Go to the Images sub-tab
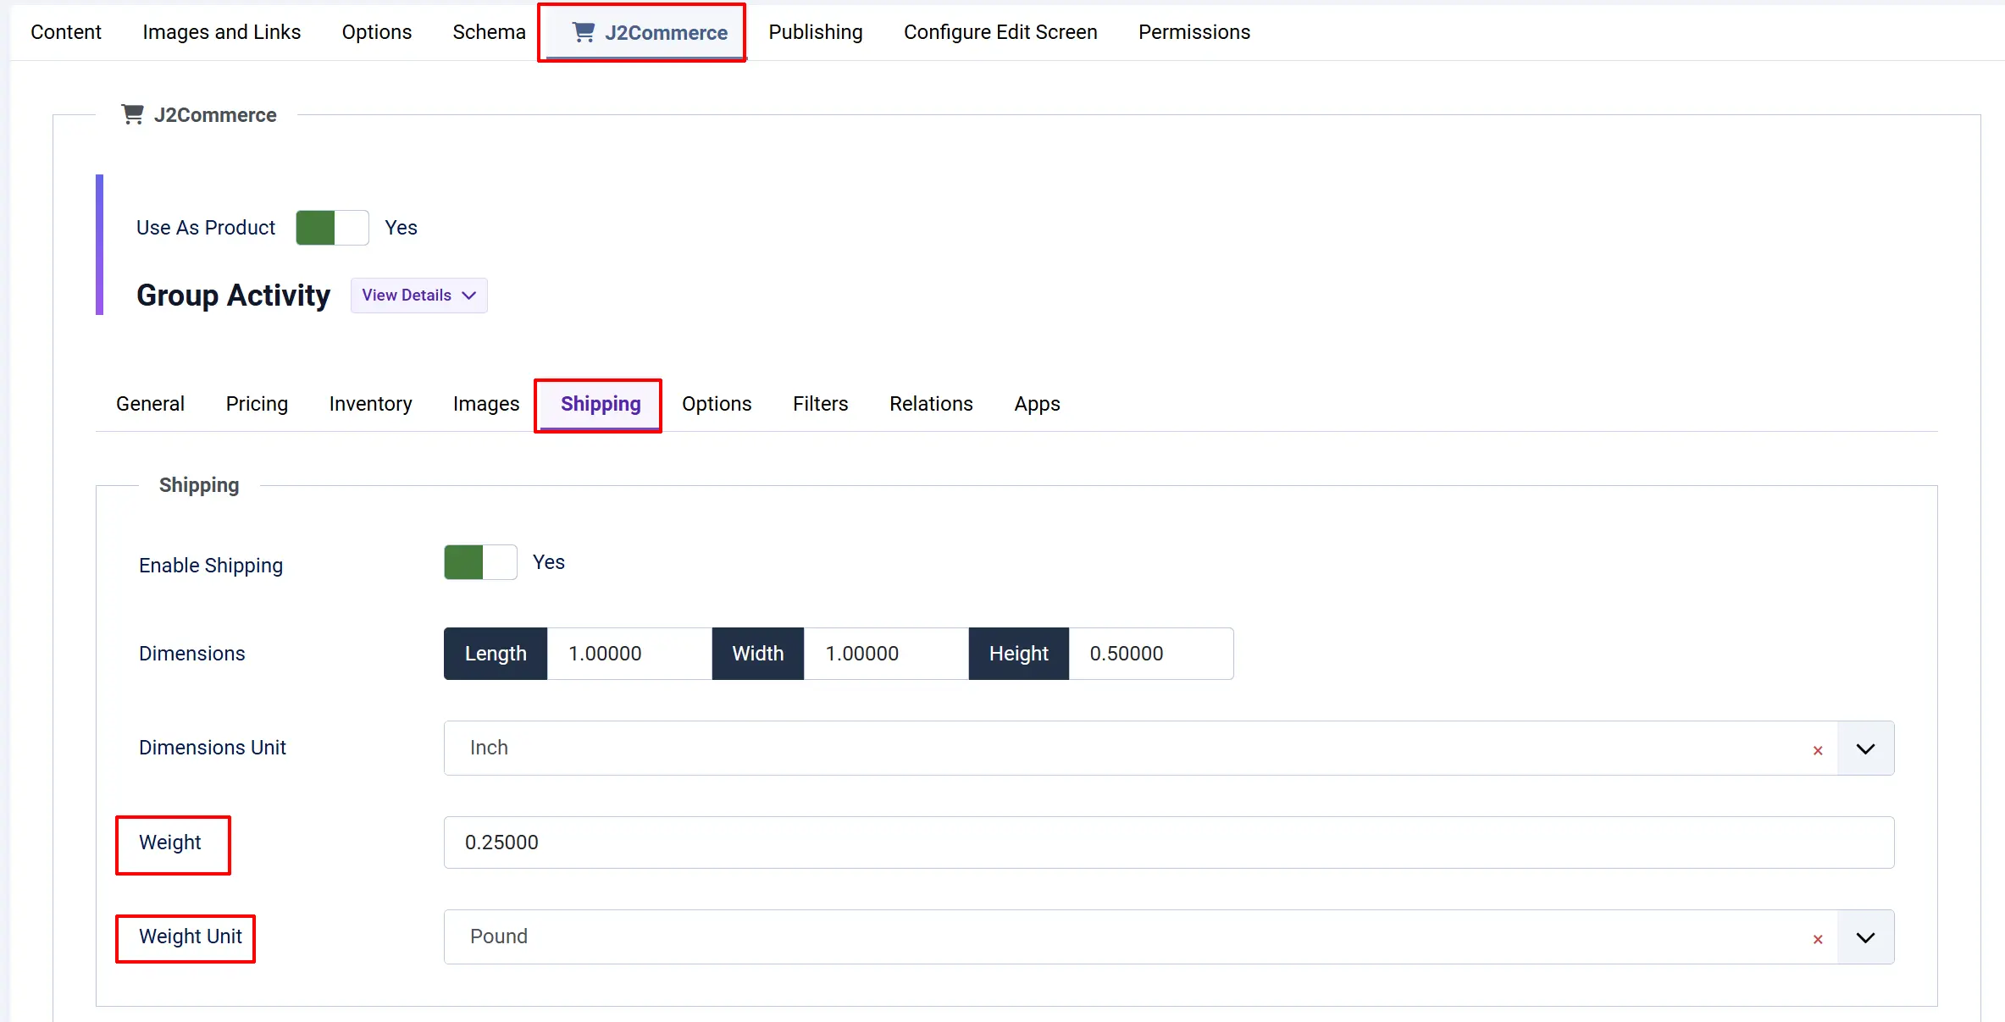The image size is (2005, 1022). point(486,404)
